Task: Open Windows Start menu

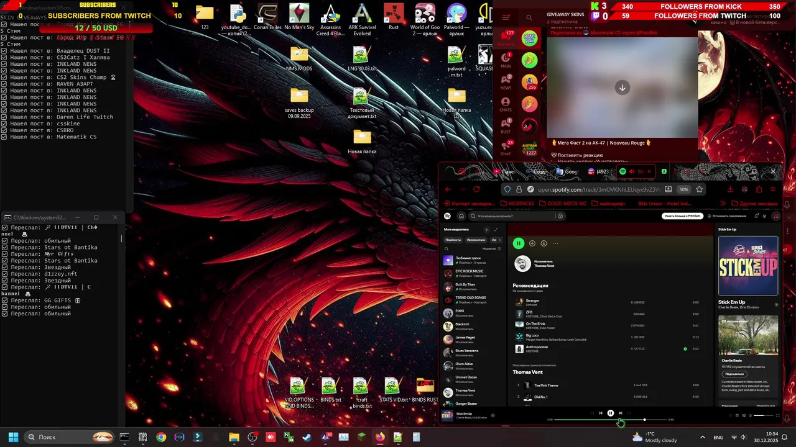Action: point(13,437)
